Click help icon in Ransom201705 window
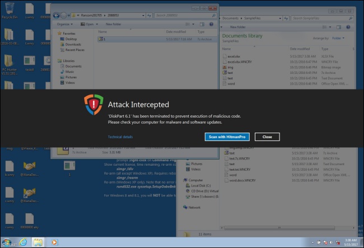 pos(211,24)
